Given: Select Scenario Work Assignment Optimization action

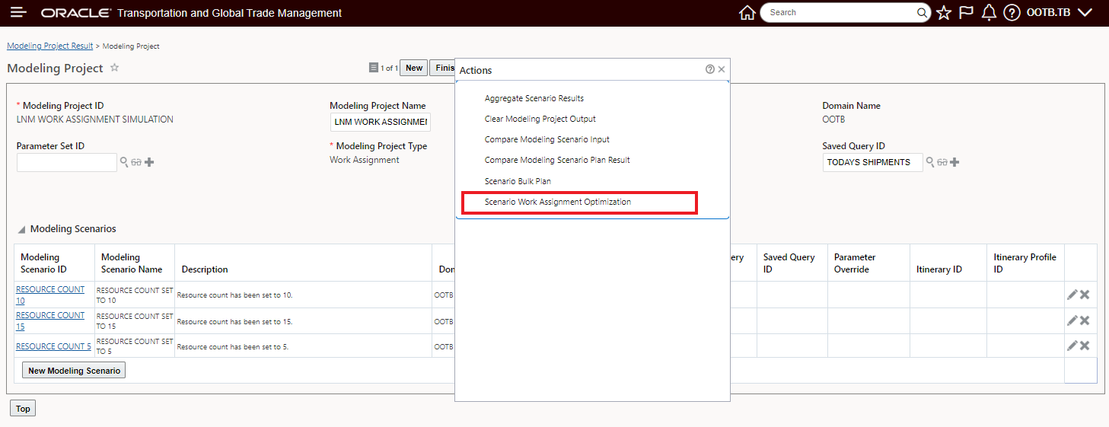Looking at the screenshot, I should tap(558, 202).
